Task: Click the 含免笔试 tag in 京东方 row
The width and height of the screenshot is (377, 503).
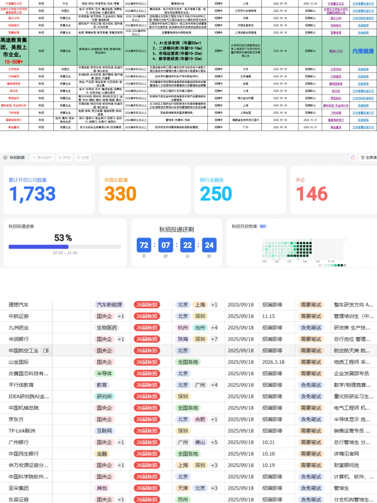Action: (311, 419)
